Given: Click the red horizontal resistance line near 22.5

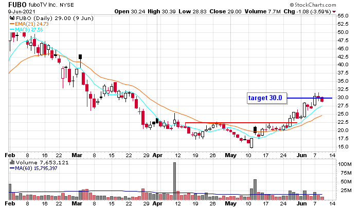Looking at the screenshot, I should tap(241, 123).
